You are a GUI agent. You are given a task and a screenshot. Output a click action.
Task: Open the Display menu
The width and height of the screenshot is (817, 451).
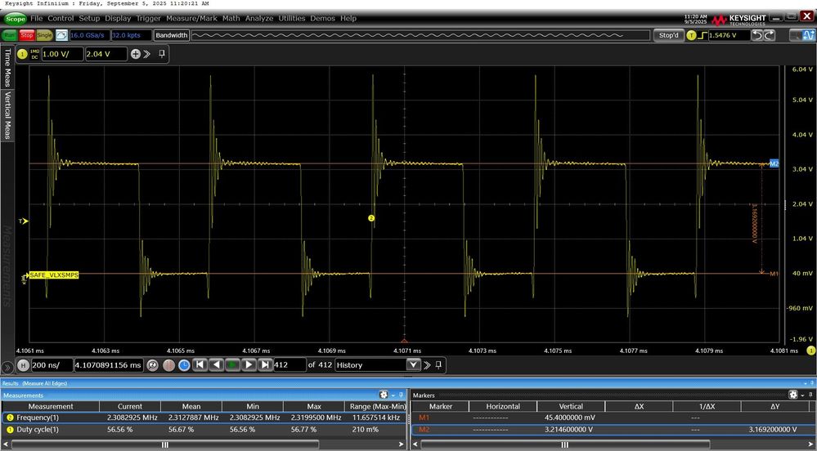pos(118,18)
